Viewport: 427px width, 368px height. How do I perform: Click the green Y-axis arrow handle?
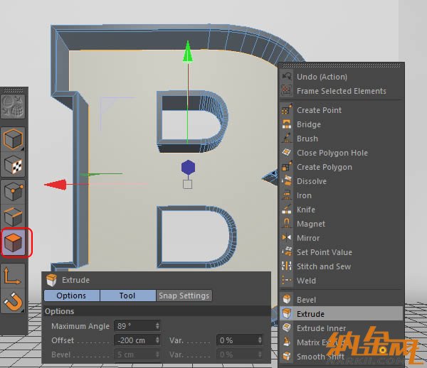tap(188, 51)
